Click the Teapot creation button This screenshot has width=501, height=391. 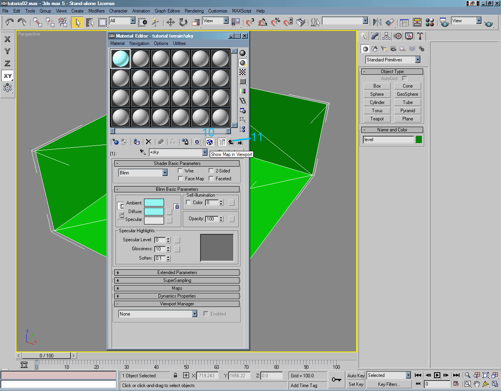coord(377,118)
